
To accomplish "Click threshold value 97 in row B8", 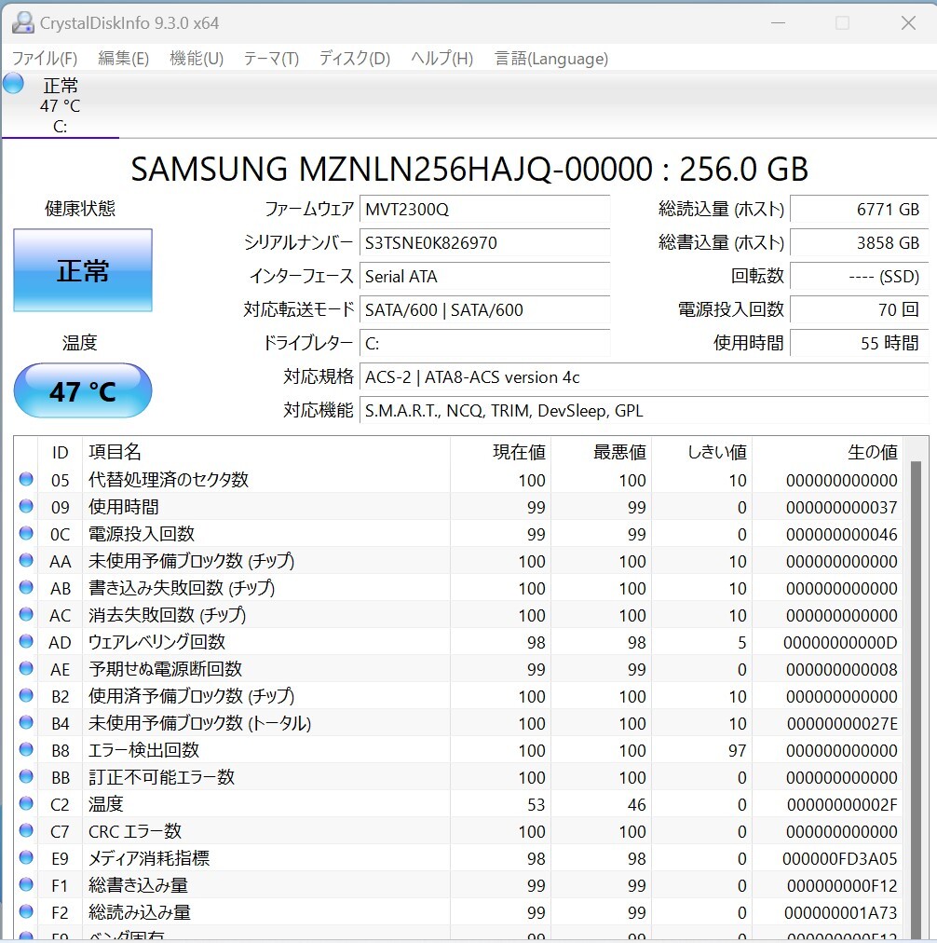I will 737,750.
